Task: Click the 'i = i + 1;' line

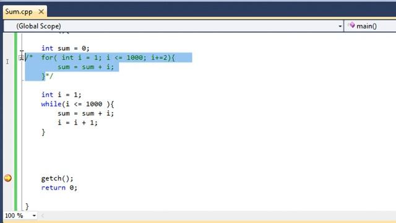Action: pyautogui.click(x=77, y=123)
